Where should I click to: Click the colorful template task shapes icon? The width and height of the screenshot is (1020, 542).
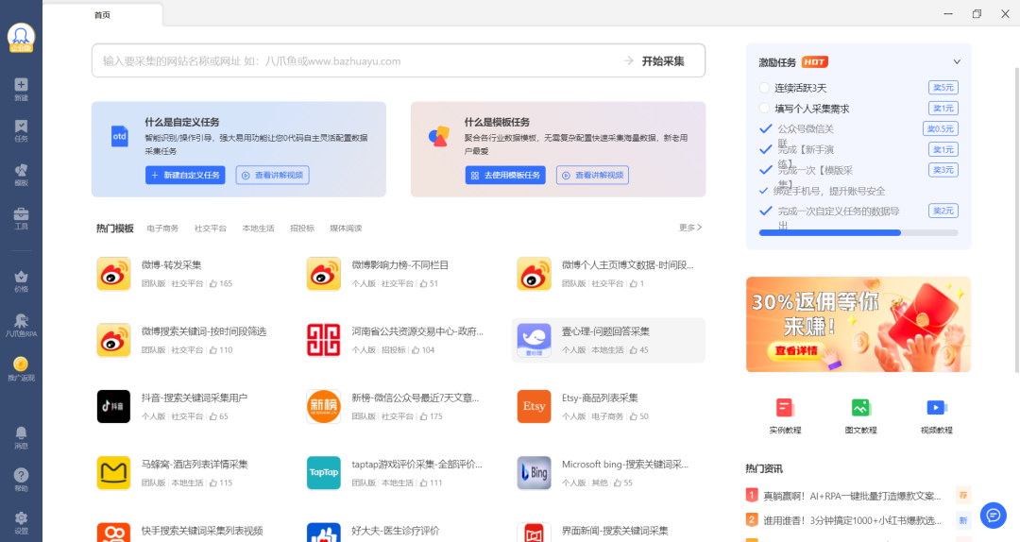click(x=439, y=136)
